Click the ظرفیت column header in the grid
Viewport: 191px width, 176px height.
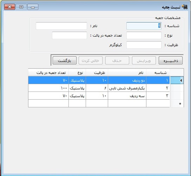coord(97,73)
